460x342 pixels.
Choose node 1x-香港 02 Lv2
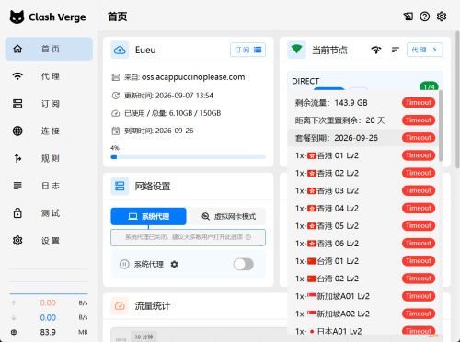(363, 173)
